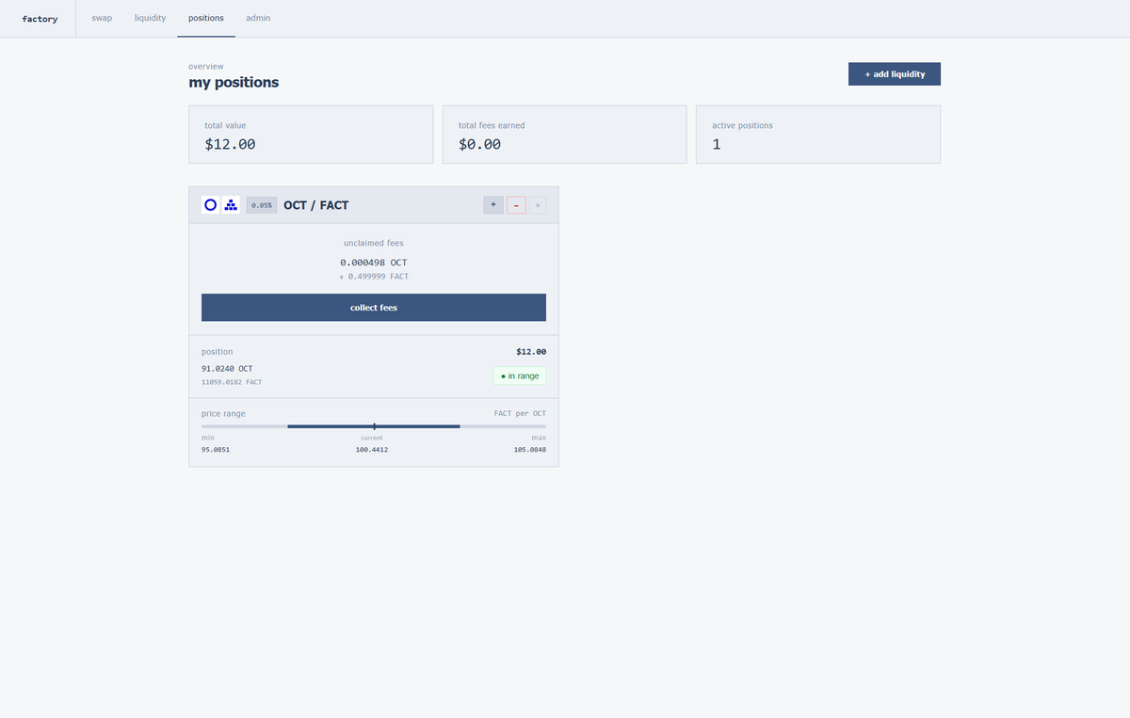This screenshot has height=718, width=1130.
Task: Switch to the liquidity tab
Action: [150, 18]
